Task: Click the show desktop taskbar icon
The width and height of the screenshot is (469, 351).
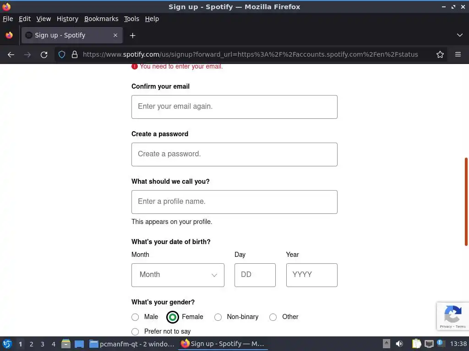Action: click(x=79, y=344)
